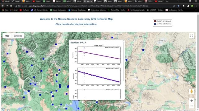Close the Station P717 info window
The width and height of the screenshot is (199, 111).
click(x=123, y=41)
